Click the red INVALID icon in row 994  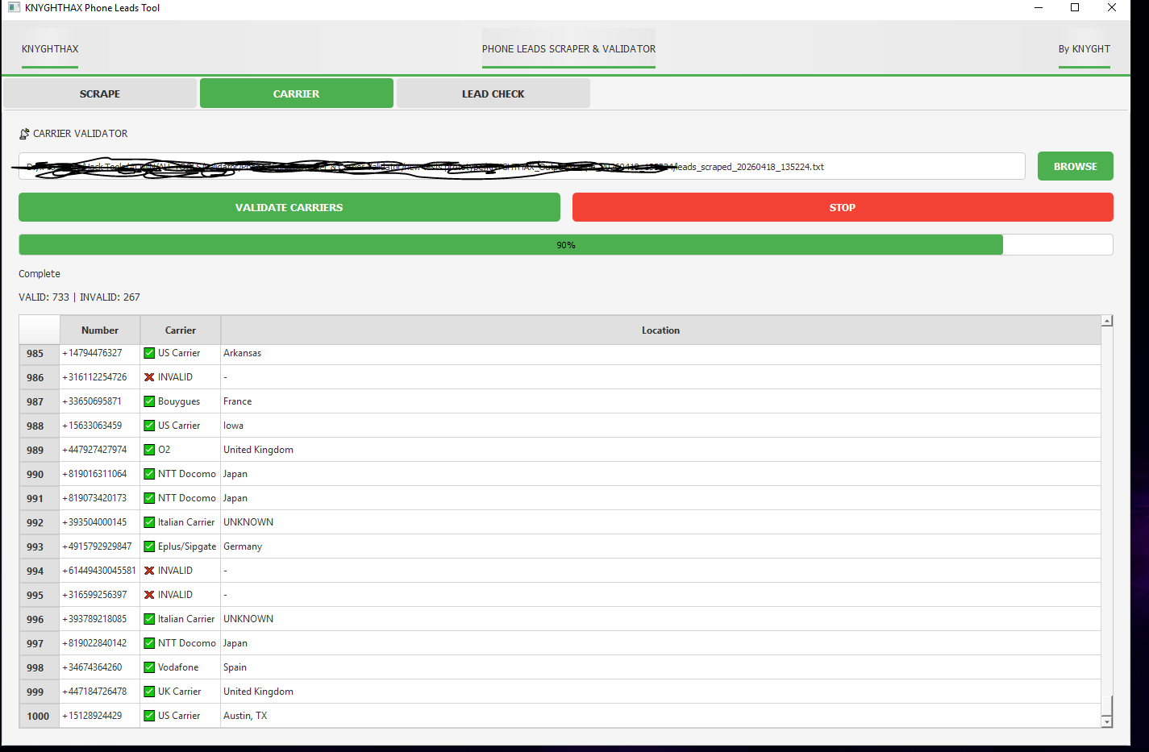[x=149, y=571]
